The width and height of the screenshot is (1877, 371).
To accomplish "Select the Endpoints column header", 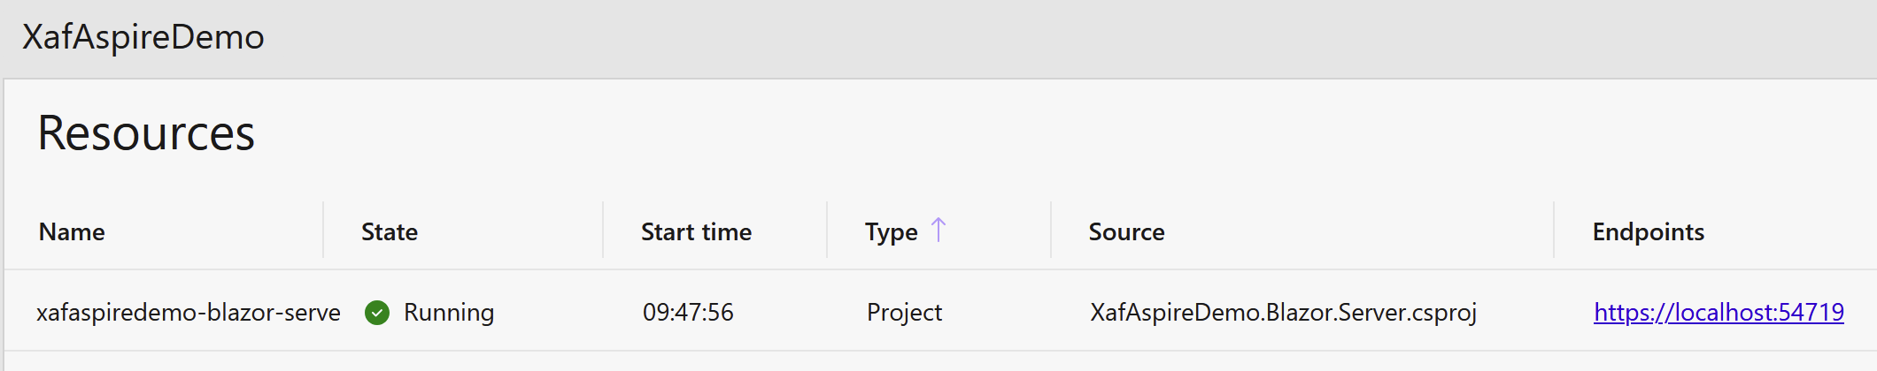I will (x=1648, y=231).
